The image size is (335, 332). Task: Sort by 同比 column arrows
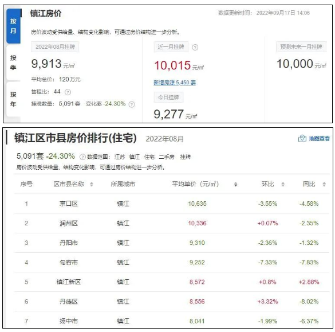tap(324, 184)
